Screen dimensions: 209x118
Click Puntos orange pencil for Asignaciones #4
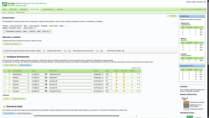click(116, 74)
